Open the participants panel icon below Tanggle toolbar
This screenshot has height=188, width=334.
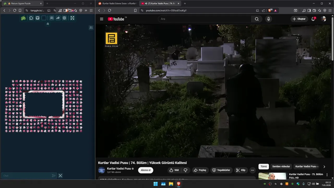click(x=91, y=28)
